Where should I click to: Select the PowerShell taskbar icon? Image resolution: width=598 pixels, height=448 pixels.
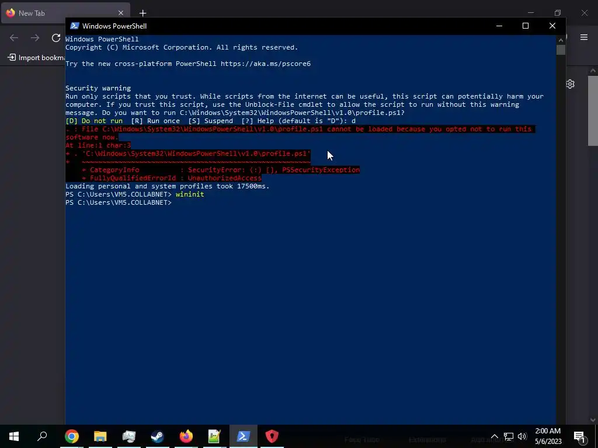(x=244, y=436)
